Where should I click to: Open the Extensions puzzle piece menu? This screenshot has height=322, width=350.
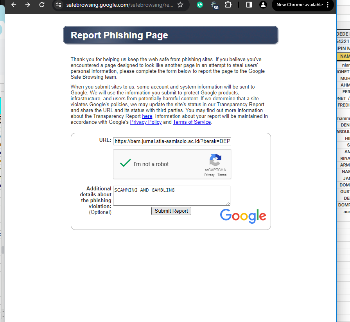(228, 5)
